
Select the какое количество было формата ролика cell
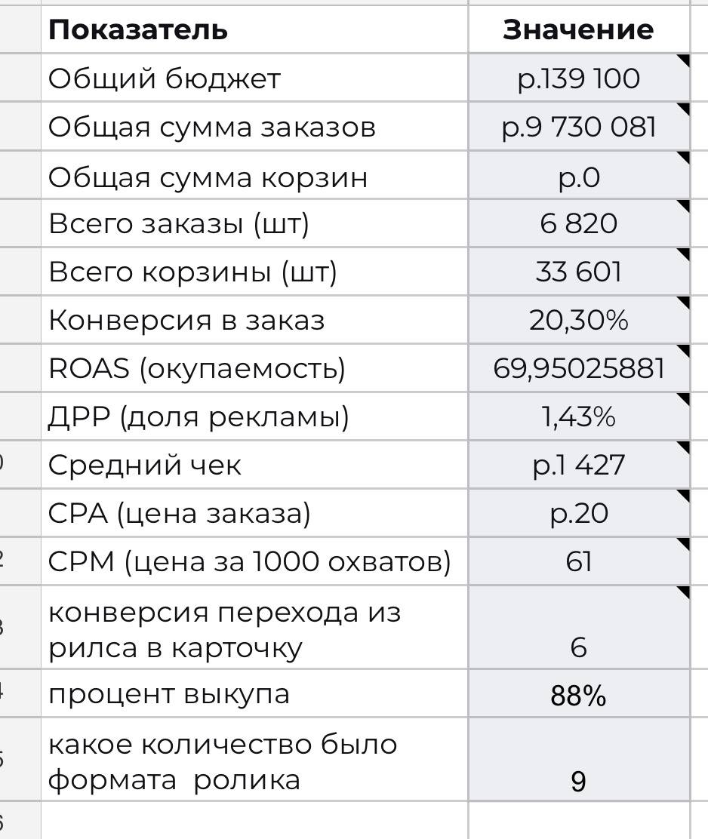(x=254, y=759)
